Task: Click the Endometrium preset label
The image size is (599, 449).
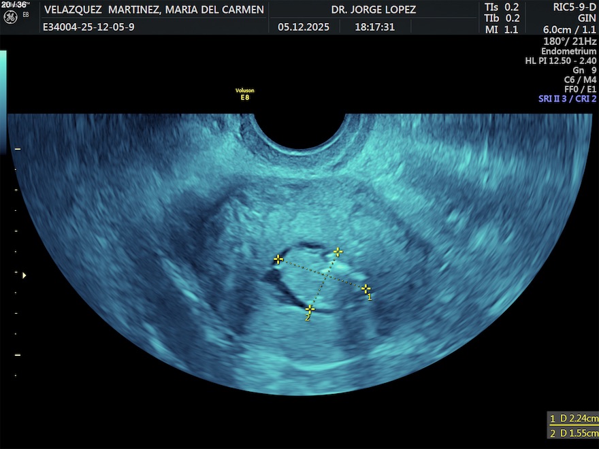Action: (568, 52)
